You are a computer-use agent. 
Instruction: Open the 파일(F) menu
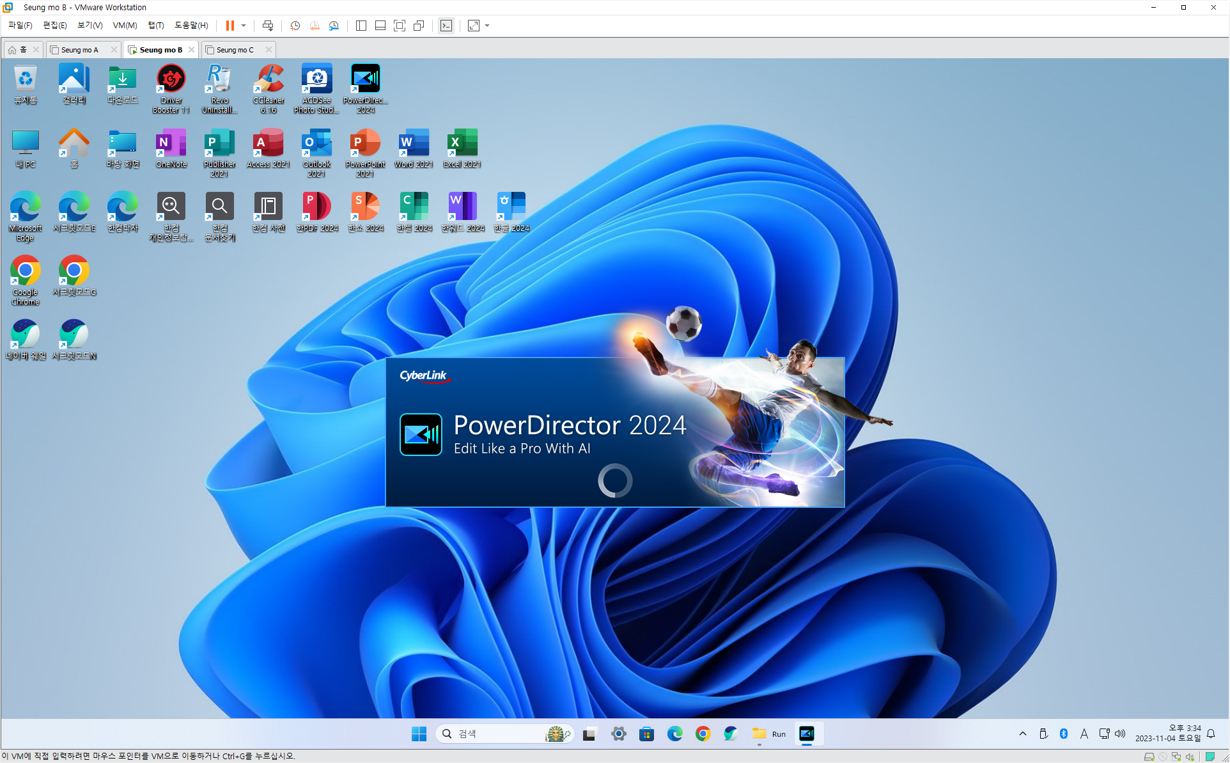[x=20, y=26]
